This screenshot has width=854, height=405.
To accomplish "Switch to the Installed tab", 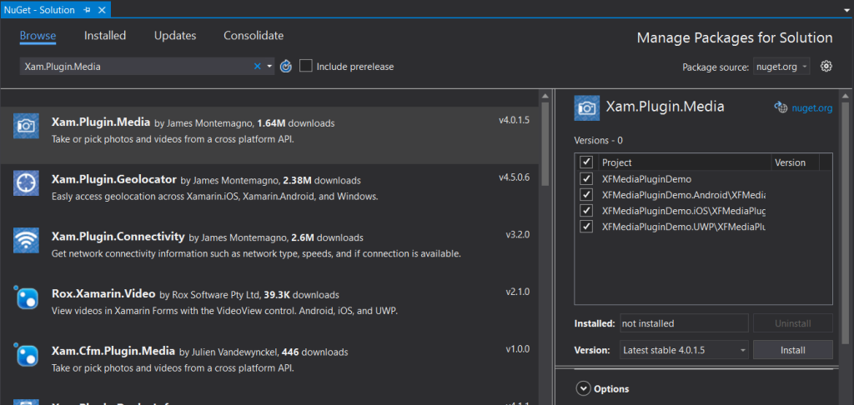I will click(105, 36).
